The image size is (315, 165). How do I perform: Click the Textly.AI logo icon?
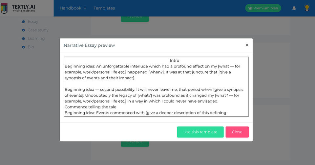[x=4, y=8]
